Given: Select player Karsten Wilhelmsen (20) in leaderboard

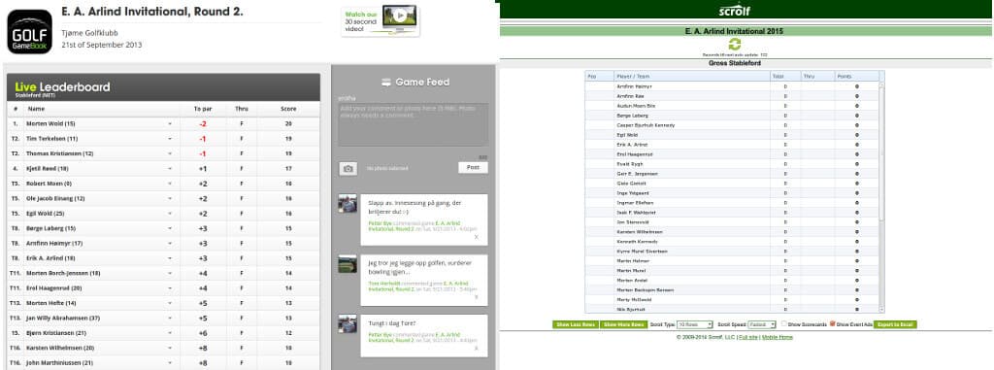Looking at the screenshot, I should [60, 348].
